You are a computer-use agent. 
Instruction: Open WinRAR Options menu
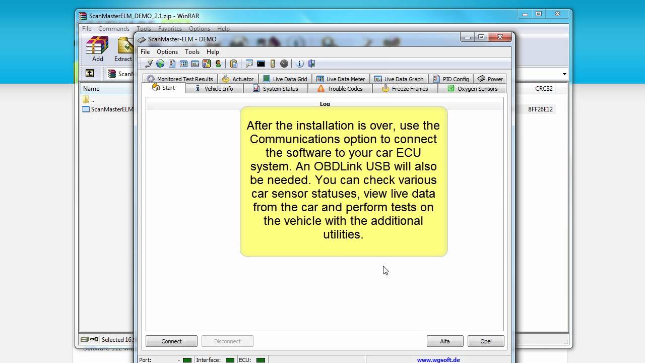pyautogui.click(x=200, y=29)
